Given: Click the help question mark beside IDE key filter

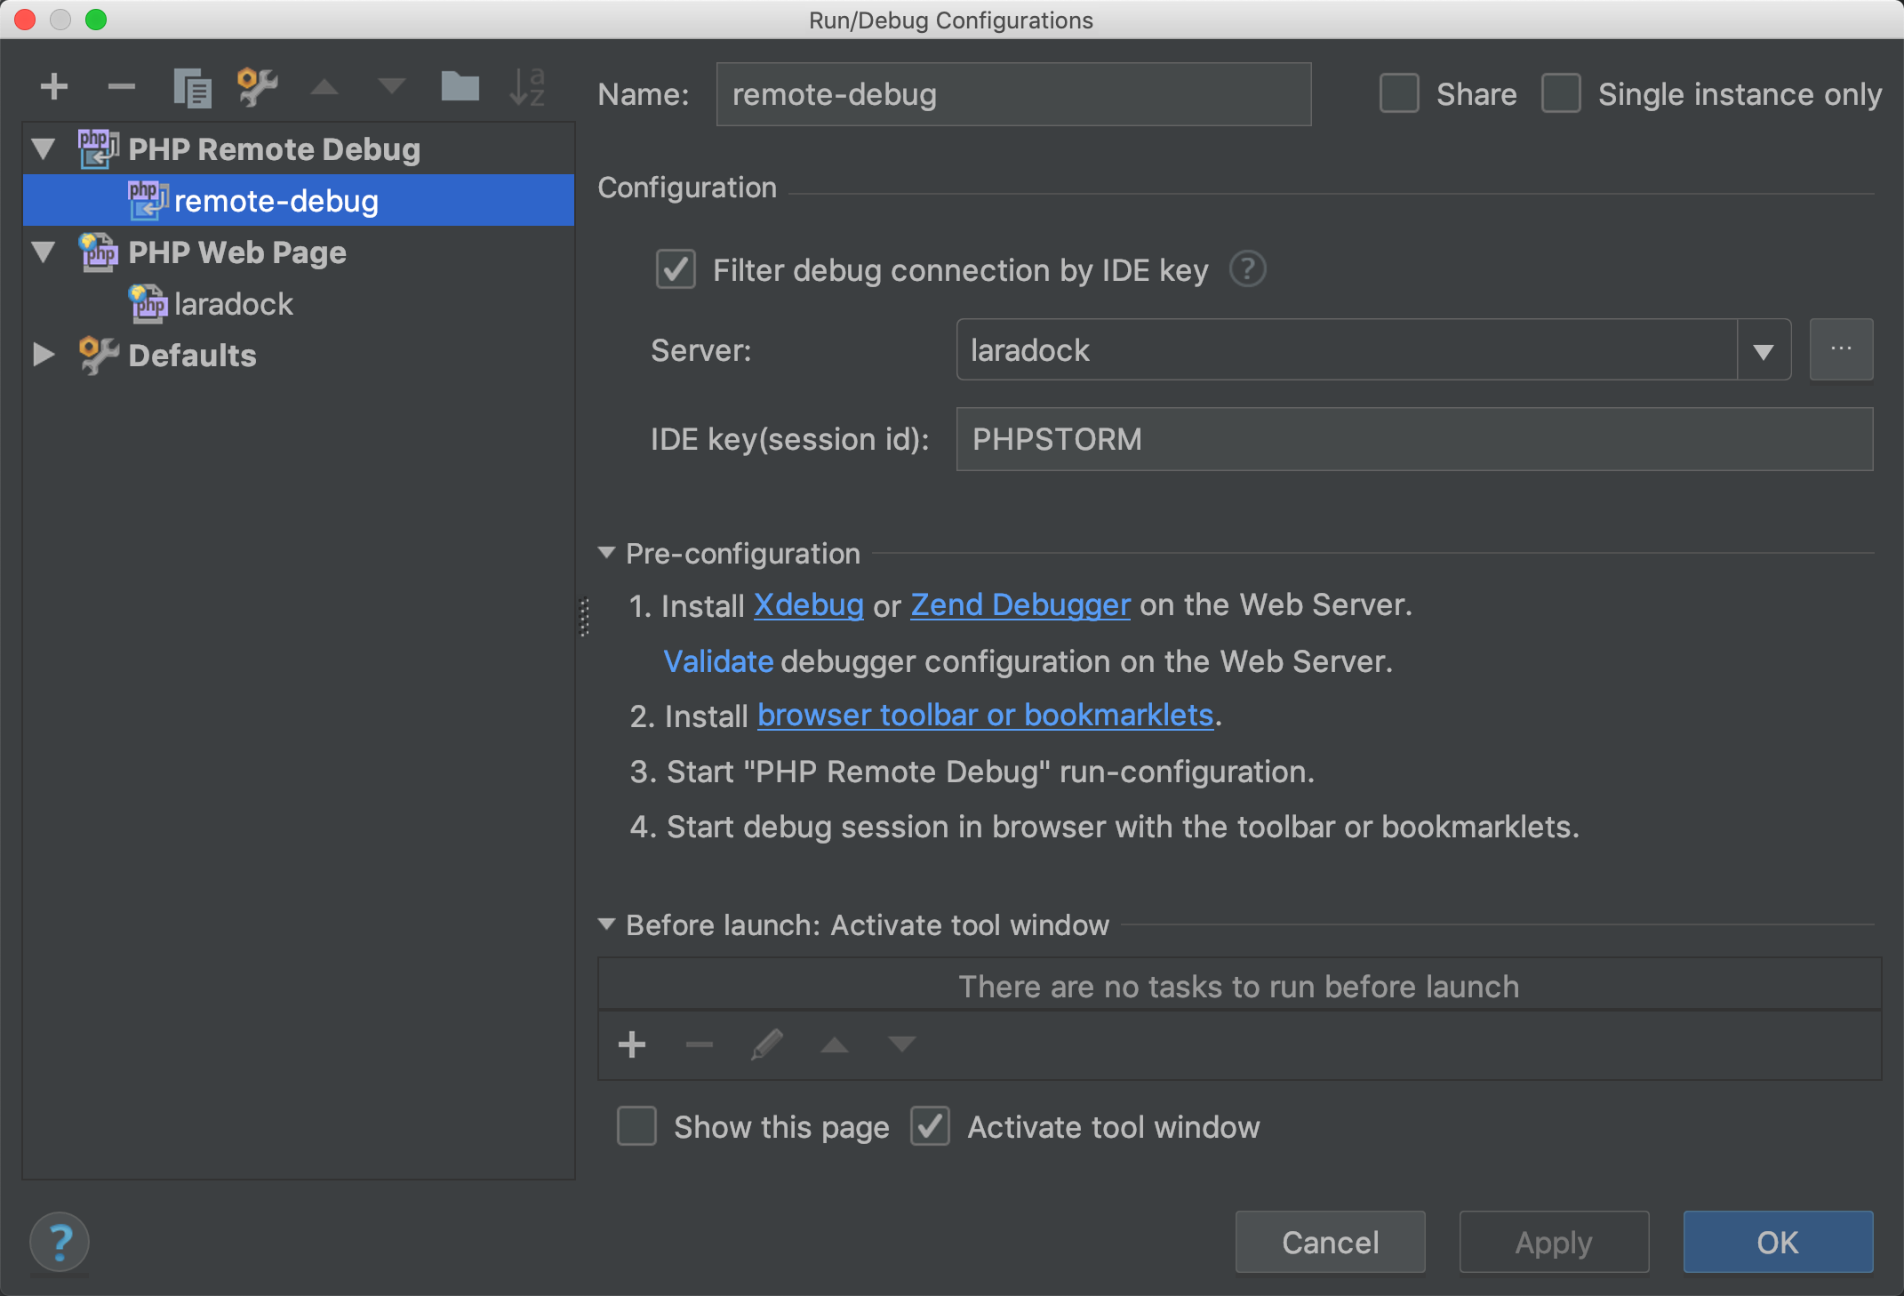Looking at the screenshot, I should 1247,269.
